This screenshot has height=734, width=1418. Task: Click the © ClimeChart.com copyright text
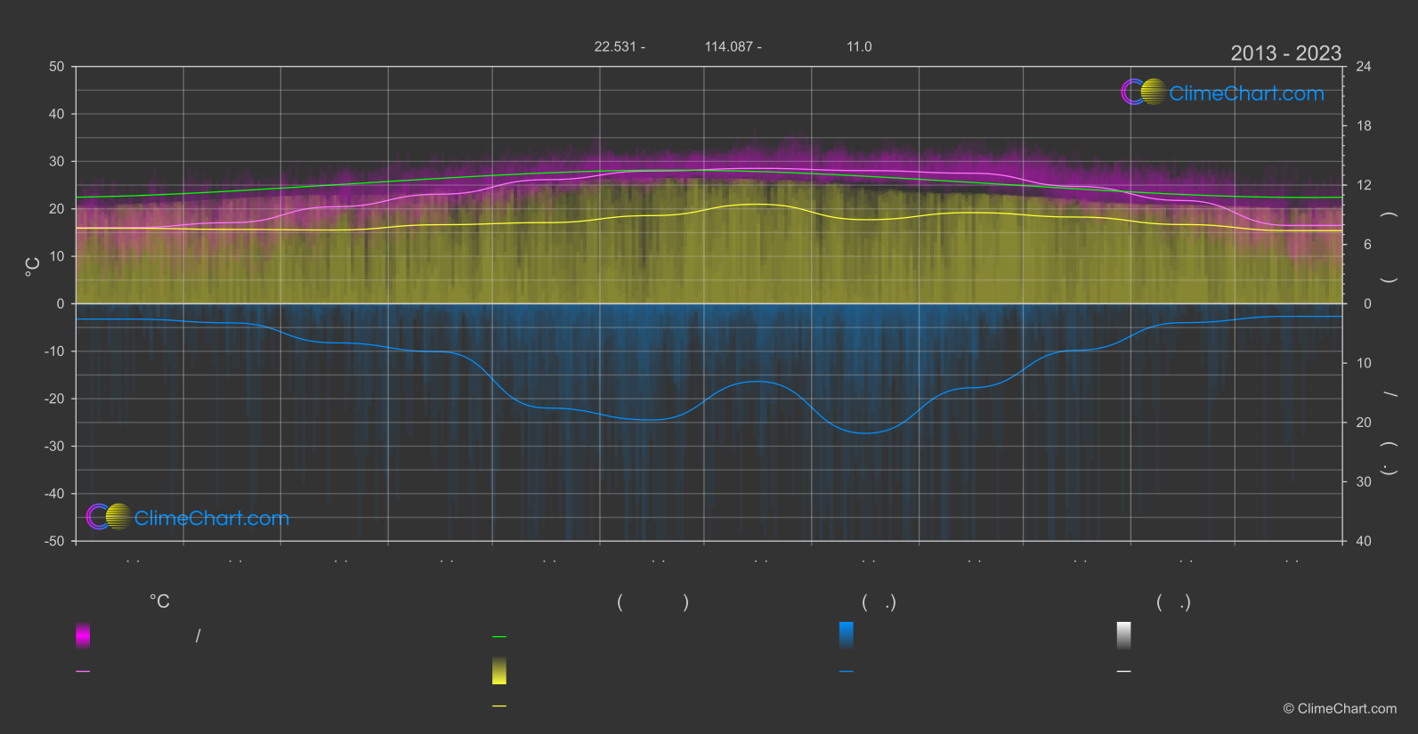coord(1340,708)
